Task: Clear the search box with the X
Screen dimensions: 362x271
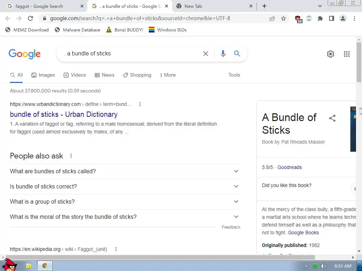Action: [205, 54]
